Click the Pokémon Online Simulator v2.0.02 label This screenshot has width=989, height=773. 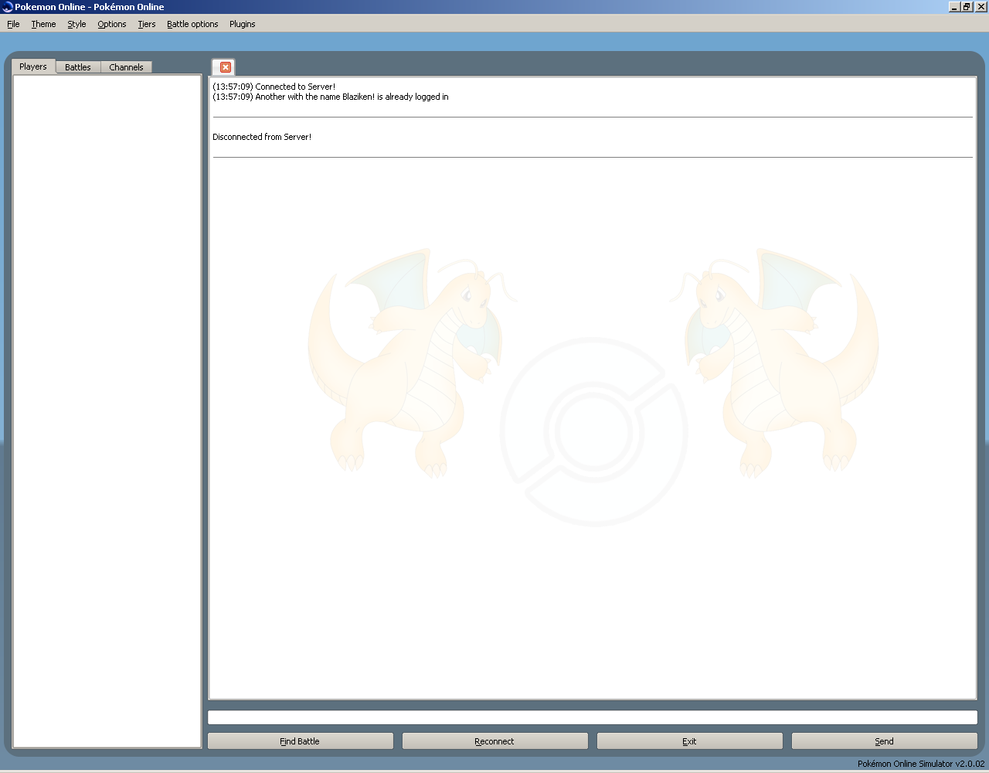pos(921,764)
